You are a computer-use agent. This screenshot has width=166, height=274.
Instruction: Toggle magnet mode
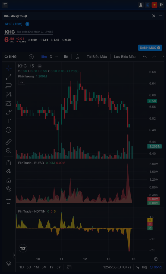(9, 163)
